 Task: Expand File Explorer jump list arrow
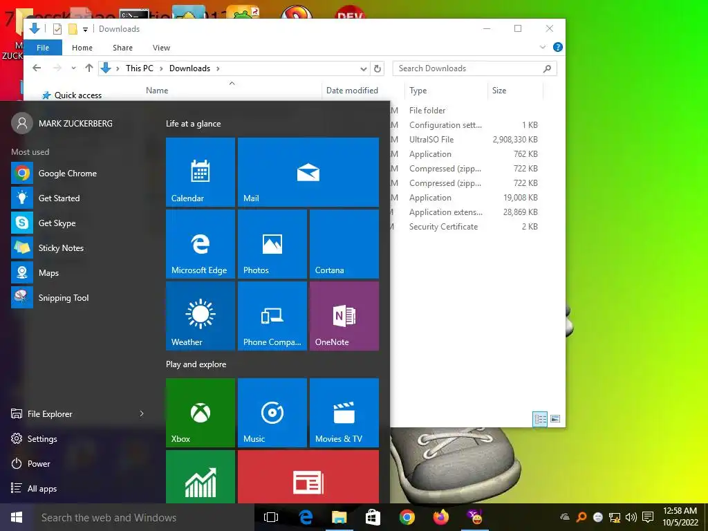142,413
